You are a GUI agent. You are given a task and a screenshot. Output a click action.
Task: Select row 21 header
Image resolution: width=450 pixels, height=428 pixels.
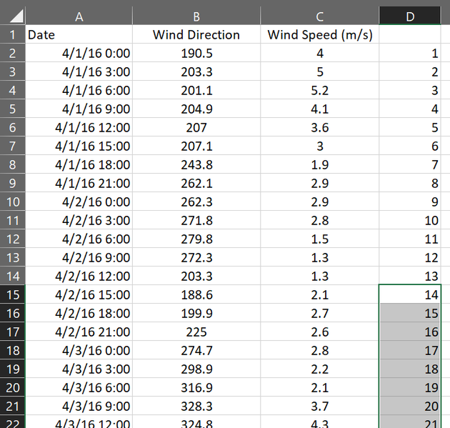(12, 406)
